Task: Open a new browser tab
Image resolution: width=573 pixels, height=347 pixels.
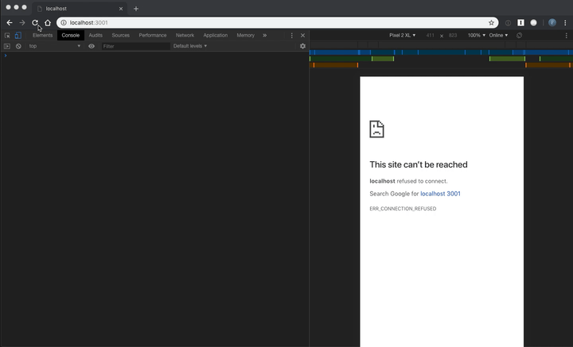Action: click(x=136, y=9)
